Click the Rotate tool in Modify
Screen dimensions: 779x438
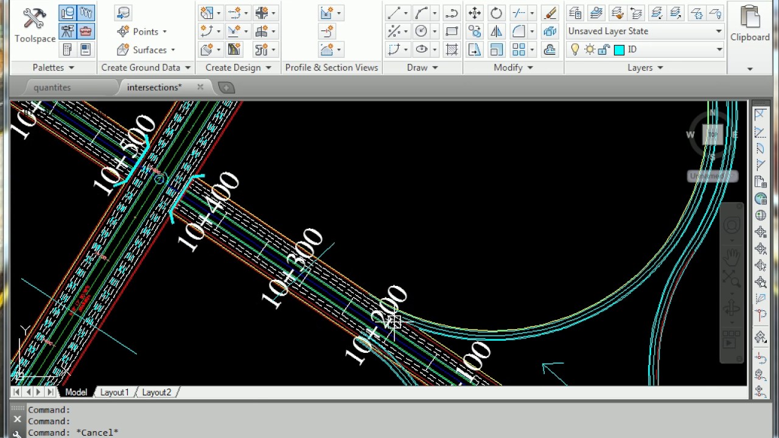point(497,13)
